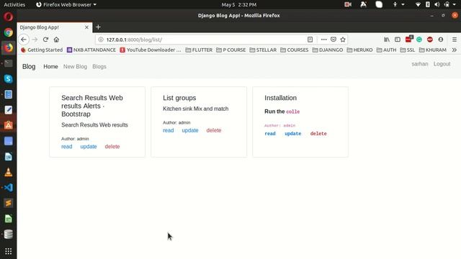Read the Search Results Web results post
This screenshot has width=461, height=259.
tap(67, 147)
